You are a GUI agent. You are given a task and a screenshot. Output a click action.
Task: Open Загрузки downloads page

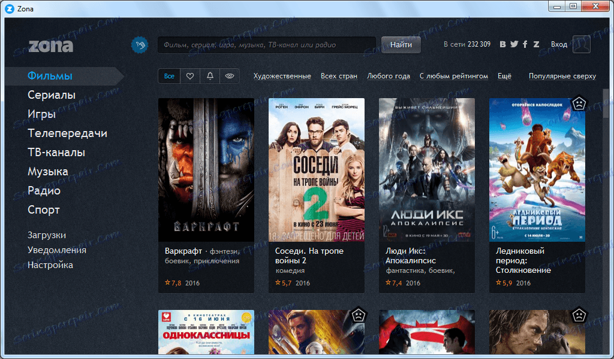[x=47, y=235]
